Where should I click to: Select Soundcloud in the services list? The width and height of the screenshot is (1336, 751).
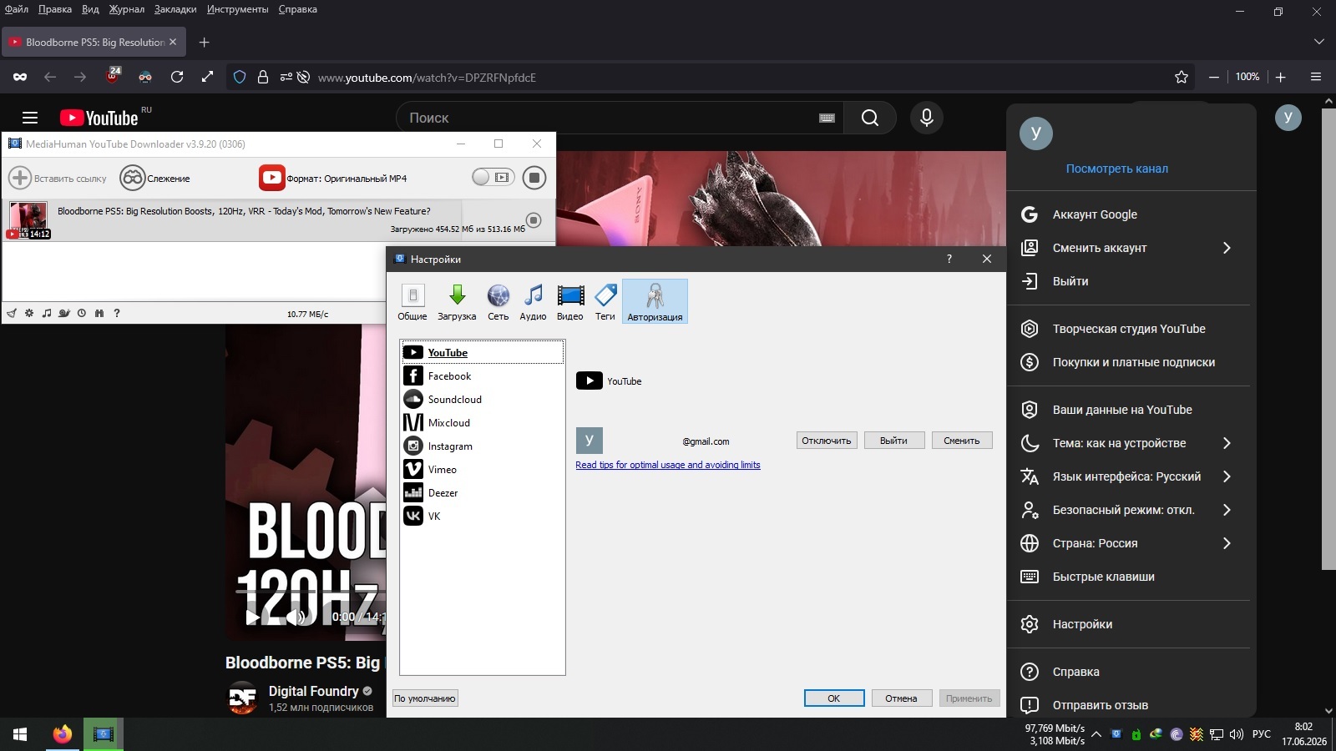click(483, 399)
